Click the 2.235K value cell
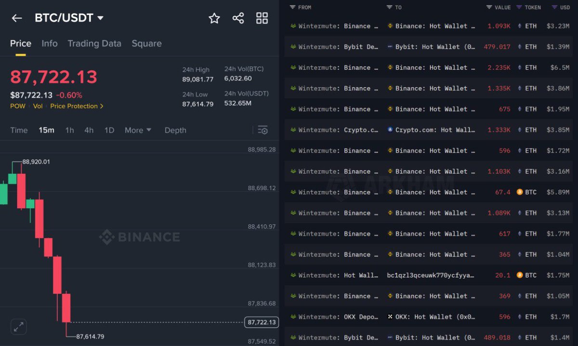 click(x=499, y=67)
